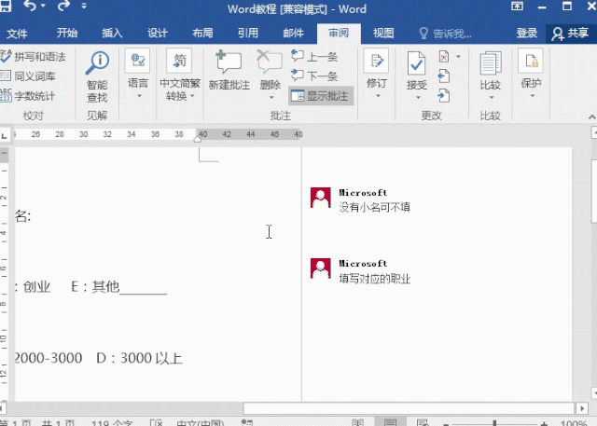Expand the 接受 dropdown arrow
Image resolution: width=597 pixels, height=426 pixels.
(418, 97)
